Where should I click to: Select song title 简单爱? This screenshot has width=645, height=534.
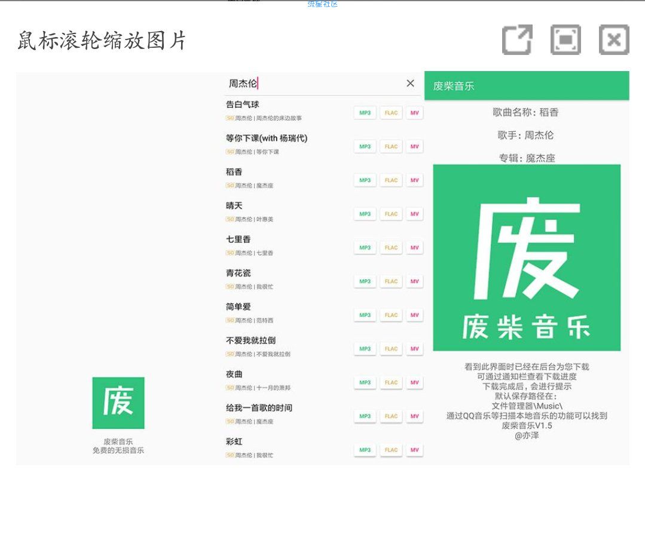pos(238,306)
